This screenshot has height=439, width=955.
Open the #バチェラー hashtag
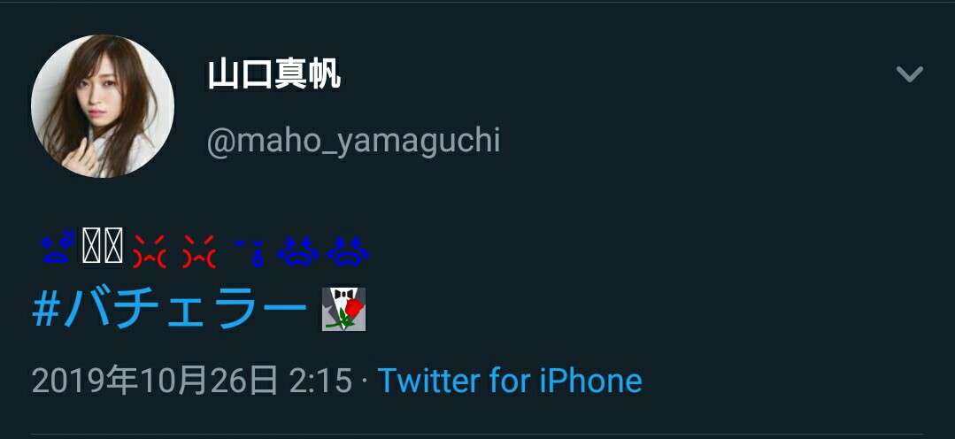[169, 309]
